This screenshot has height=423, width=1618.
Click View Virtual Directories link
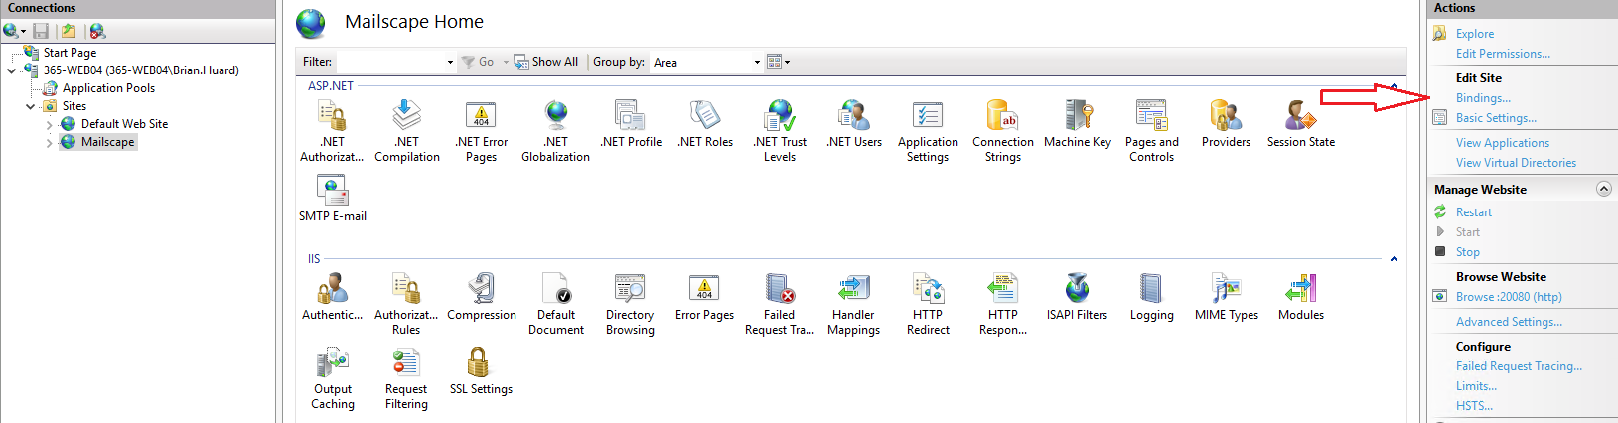[x=1516, y=163]
